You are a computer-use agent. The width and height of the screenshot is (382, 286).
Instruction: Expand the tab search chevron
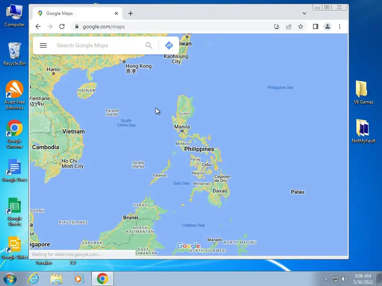click(x=304, y=13)
